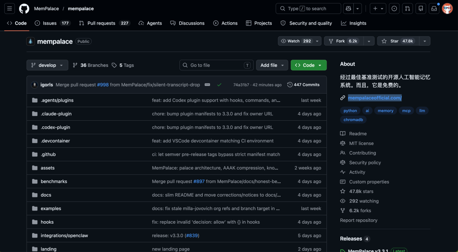This screenshot has width=458, height=252.
Task: Open the examples folder
Action: (51, 208)
